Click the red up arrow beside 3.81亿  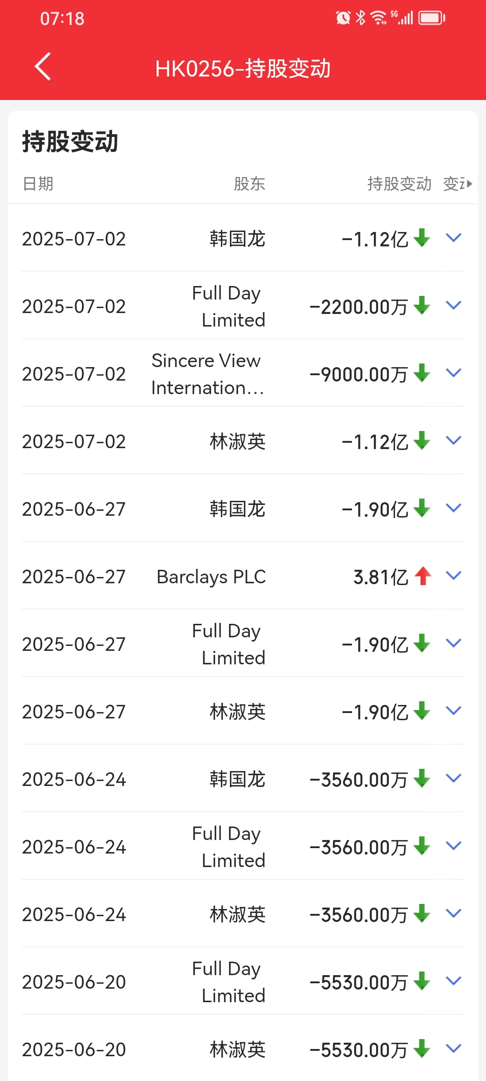tap(423, 576)
